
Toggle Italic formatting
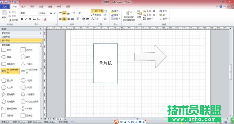(x=26, y=19)
